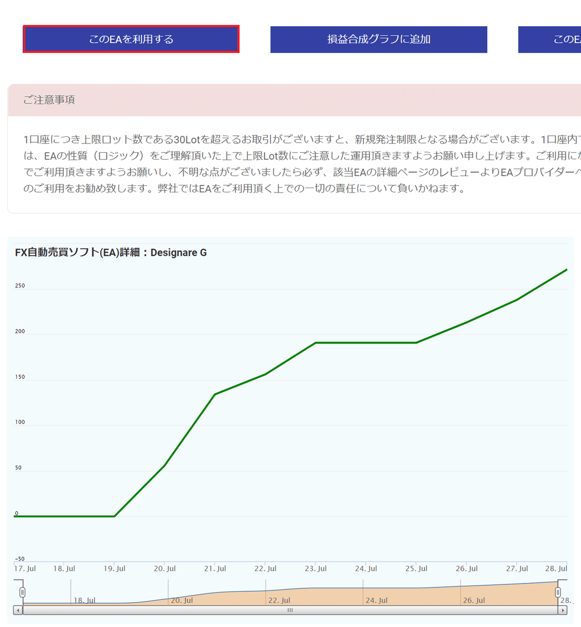Click the 17. Jul x-axis label
581x627 pixels.
(x=25, y=568)
